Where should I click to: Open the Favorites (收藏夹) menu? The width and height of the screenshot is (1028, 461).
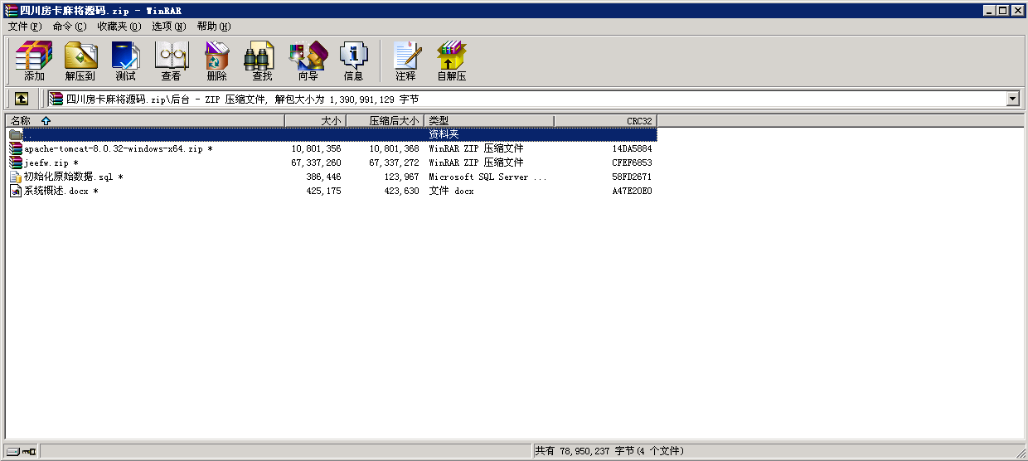119,27
